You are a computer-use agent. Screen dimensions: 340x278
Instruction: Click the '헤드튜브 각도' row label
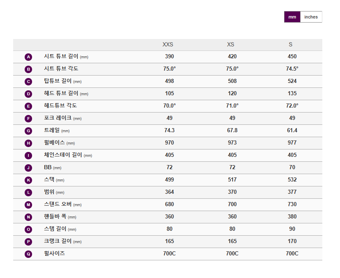[x=60, y=106]
